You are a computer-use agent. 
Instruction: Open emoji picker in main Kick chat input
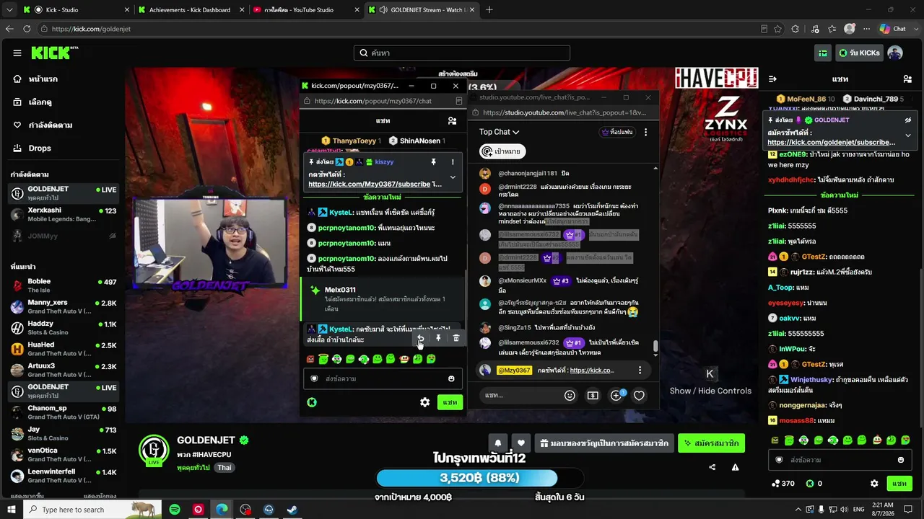[901, 460]
